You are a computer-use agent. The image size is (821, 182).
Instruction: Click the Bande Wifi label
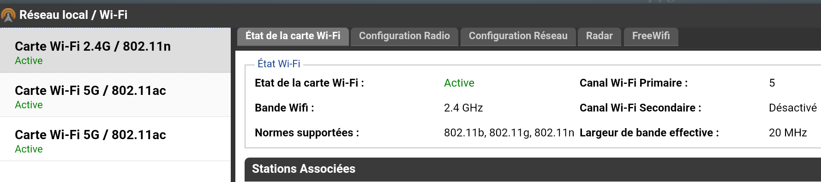pyautogui.click(x=284, y=108)
